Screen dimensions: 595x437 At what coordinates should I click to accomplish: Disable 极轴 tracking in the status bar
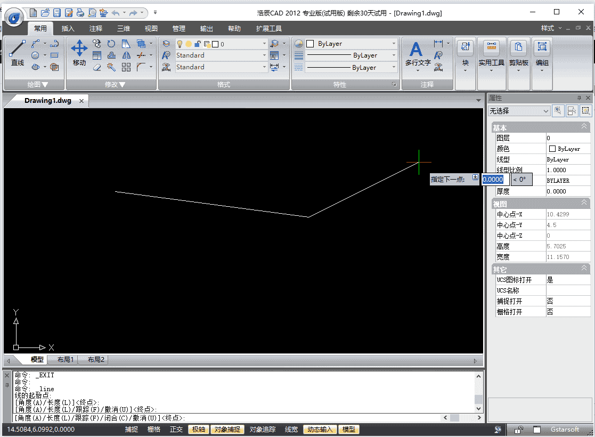(198, 429)
